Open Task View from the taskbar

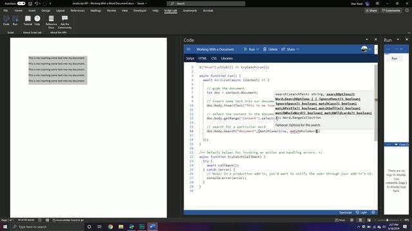pos(100,227)
